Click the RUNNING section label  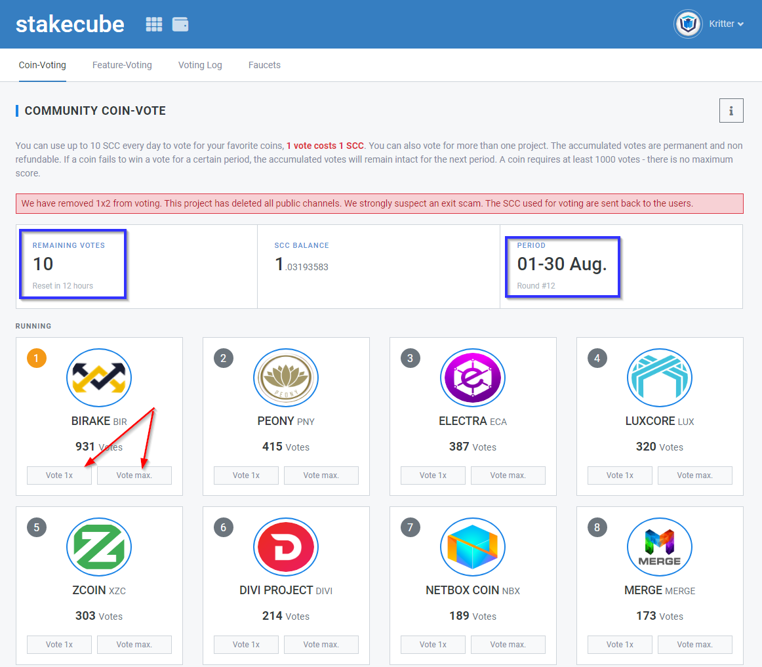[x=33, y=326]
